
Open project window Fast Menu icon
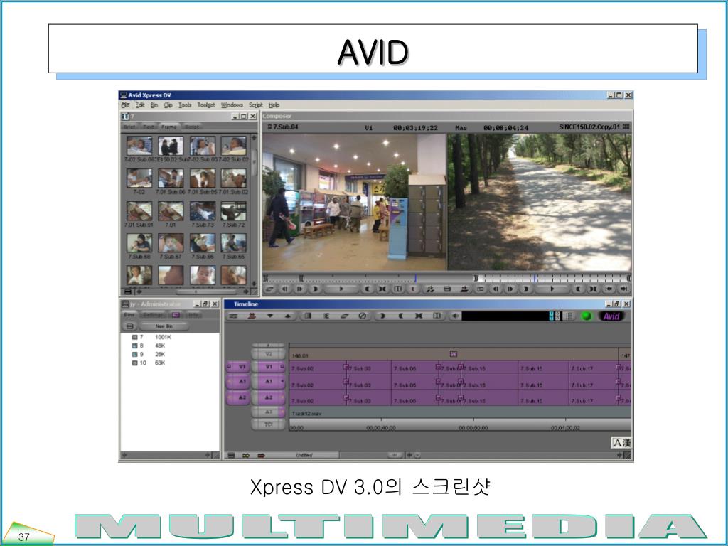(130, 326)
